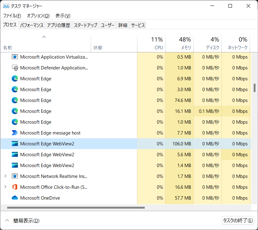This screenshot has height=230, width=258.
Task: Click Edge icon of the 6.9 MB process
Action: pyautogui.click(x=15, y=79)
